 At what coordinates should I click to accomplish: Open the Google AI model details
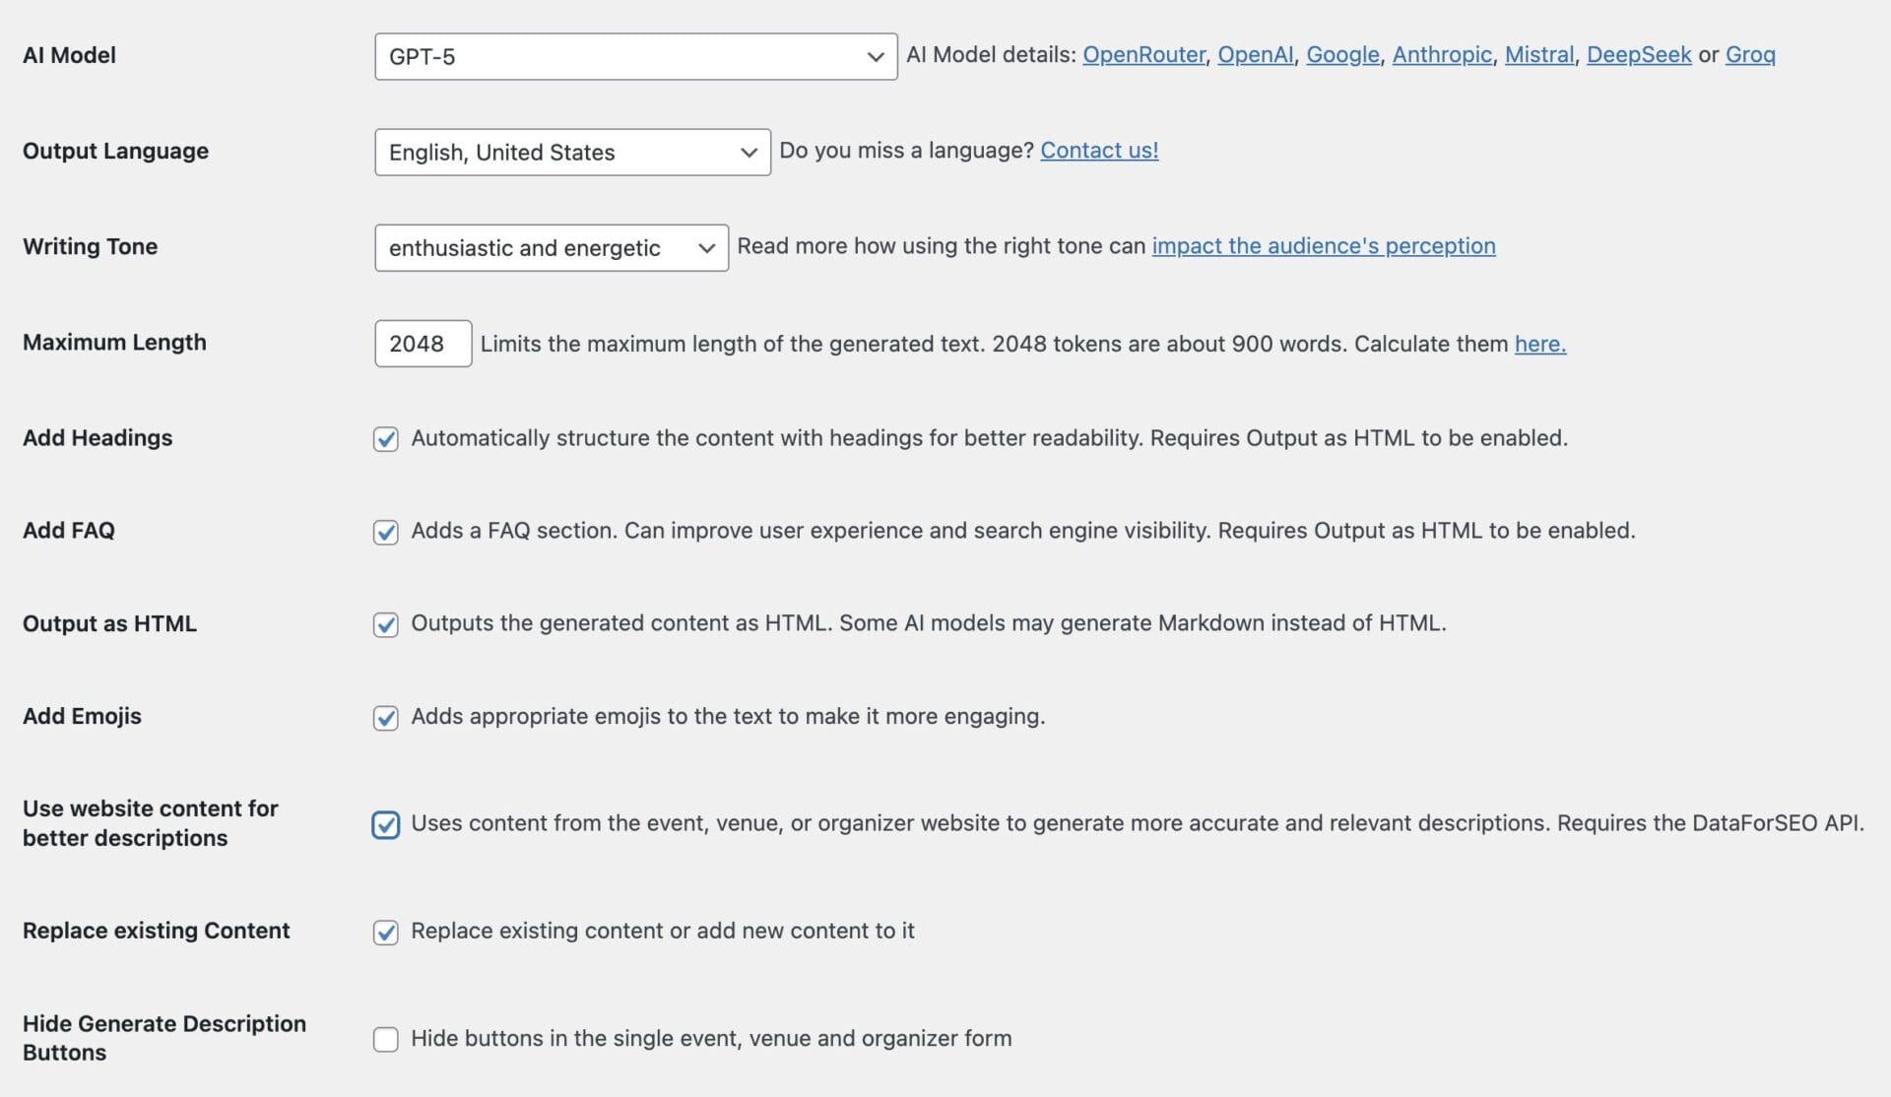pos(1341,54)
